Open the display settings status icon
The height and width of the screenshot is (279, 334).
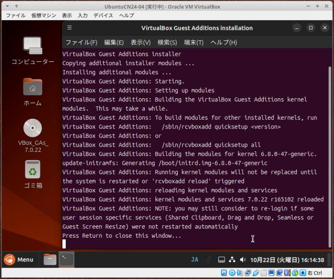tap(272, 273)
